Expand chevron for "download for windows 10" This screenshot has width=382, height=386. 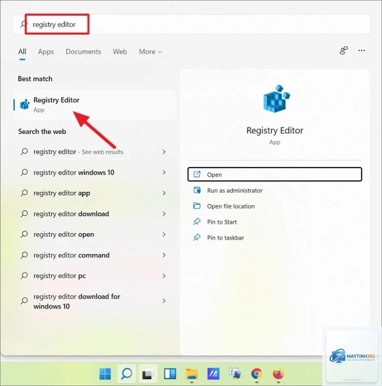coord(164,301)
